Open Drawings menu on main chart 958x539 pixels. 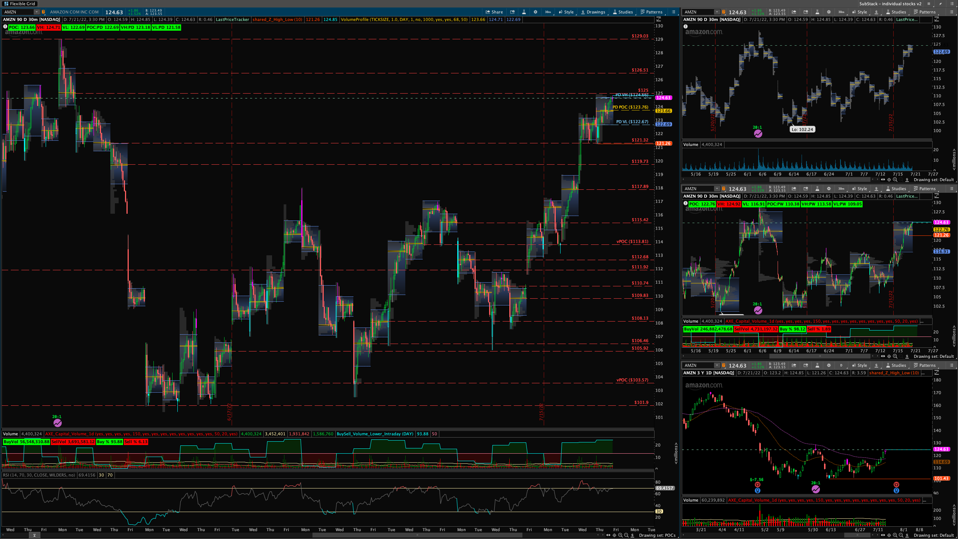(593, 12)
